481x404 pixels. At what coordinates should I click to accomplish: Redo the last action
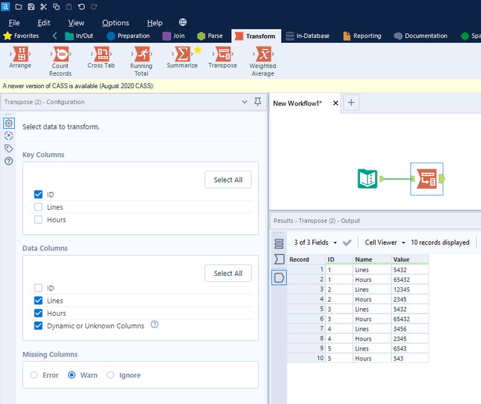94,7
